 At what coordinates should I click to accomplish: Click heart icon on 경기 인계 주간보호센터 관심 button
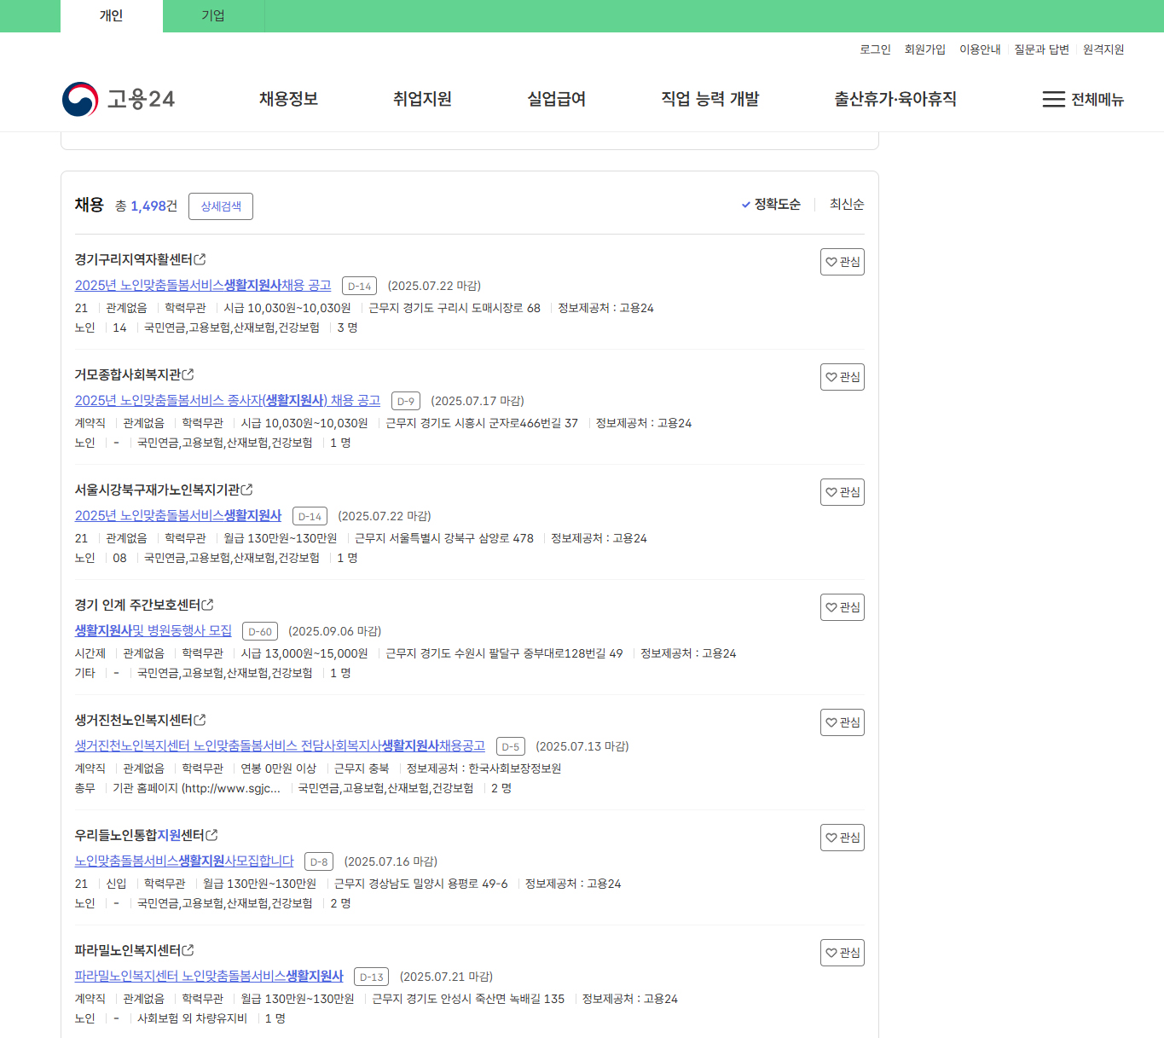[x=831, y=606]
